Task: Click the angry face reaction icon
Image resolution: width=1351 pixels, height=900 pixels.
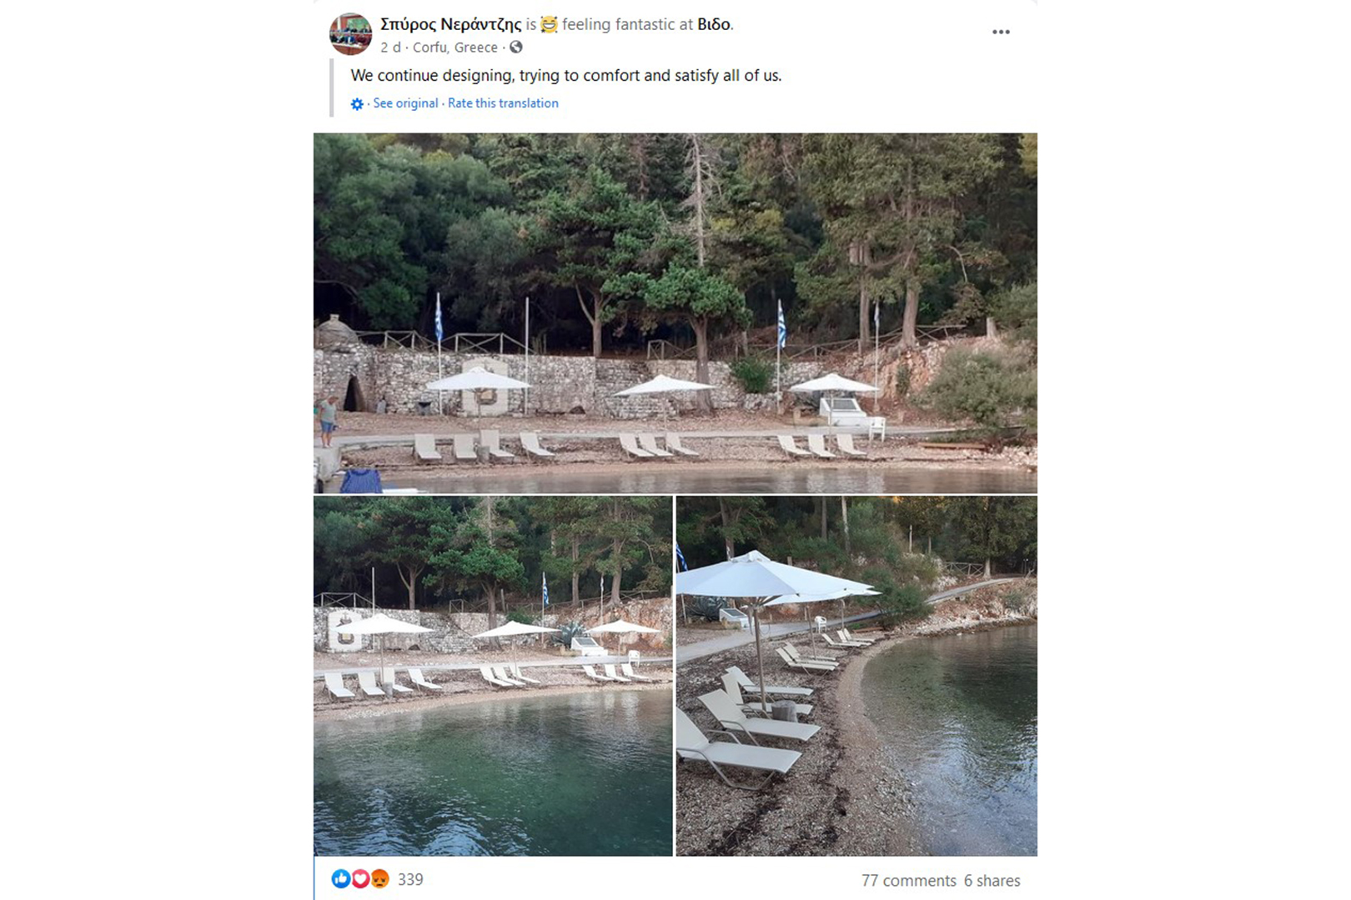Action: point(378,878)
